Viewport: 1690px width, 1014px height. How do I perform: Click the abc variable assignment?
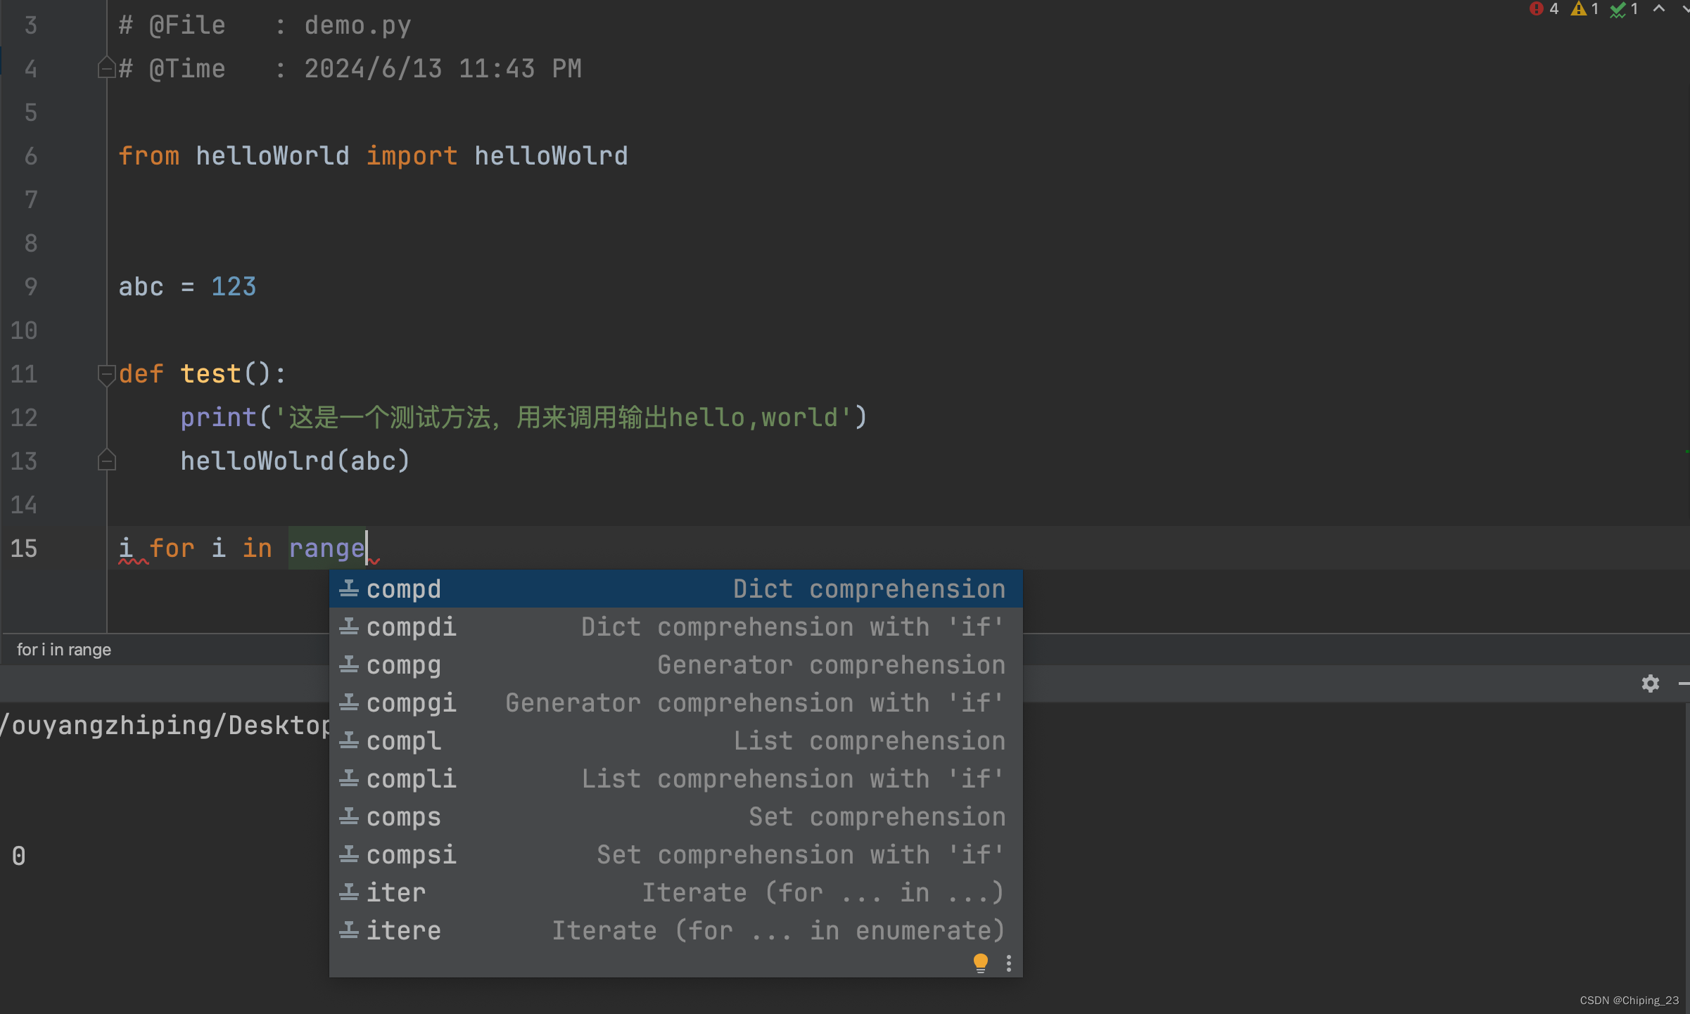(141, 286)
